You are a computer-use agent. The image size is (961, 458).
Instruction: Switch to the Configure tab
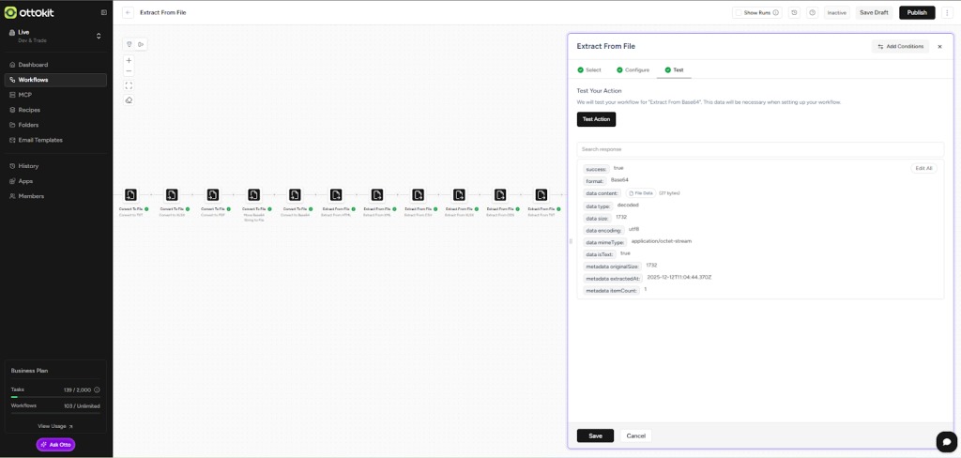coord(633,70)
